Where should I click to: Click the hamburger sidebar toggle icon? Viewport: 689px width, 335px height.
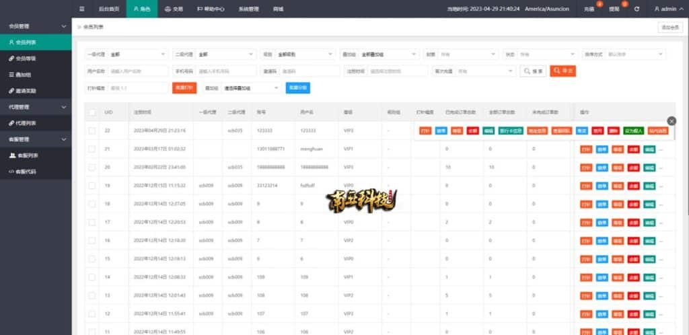[82, 9]
